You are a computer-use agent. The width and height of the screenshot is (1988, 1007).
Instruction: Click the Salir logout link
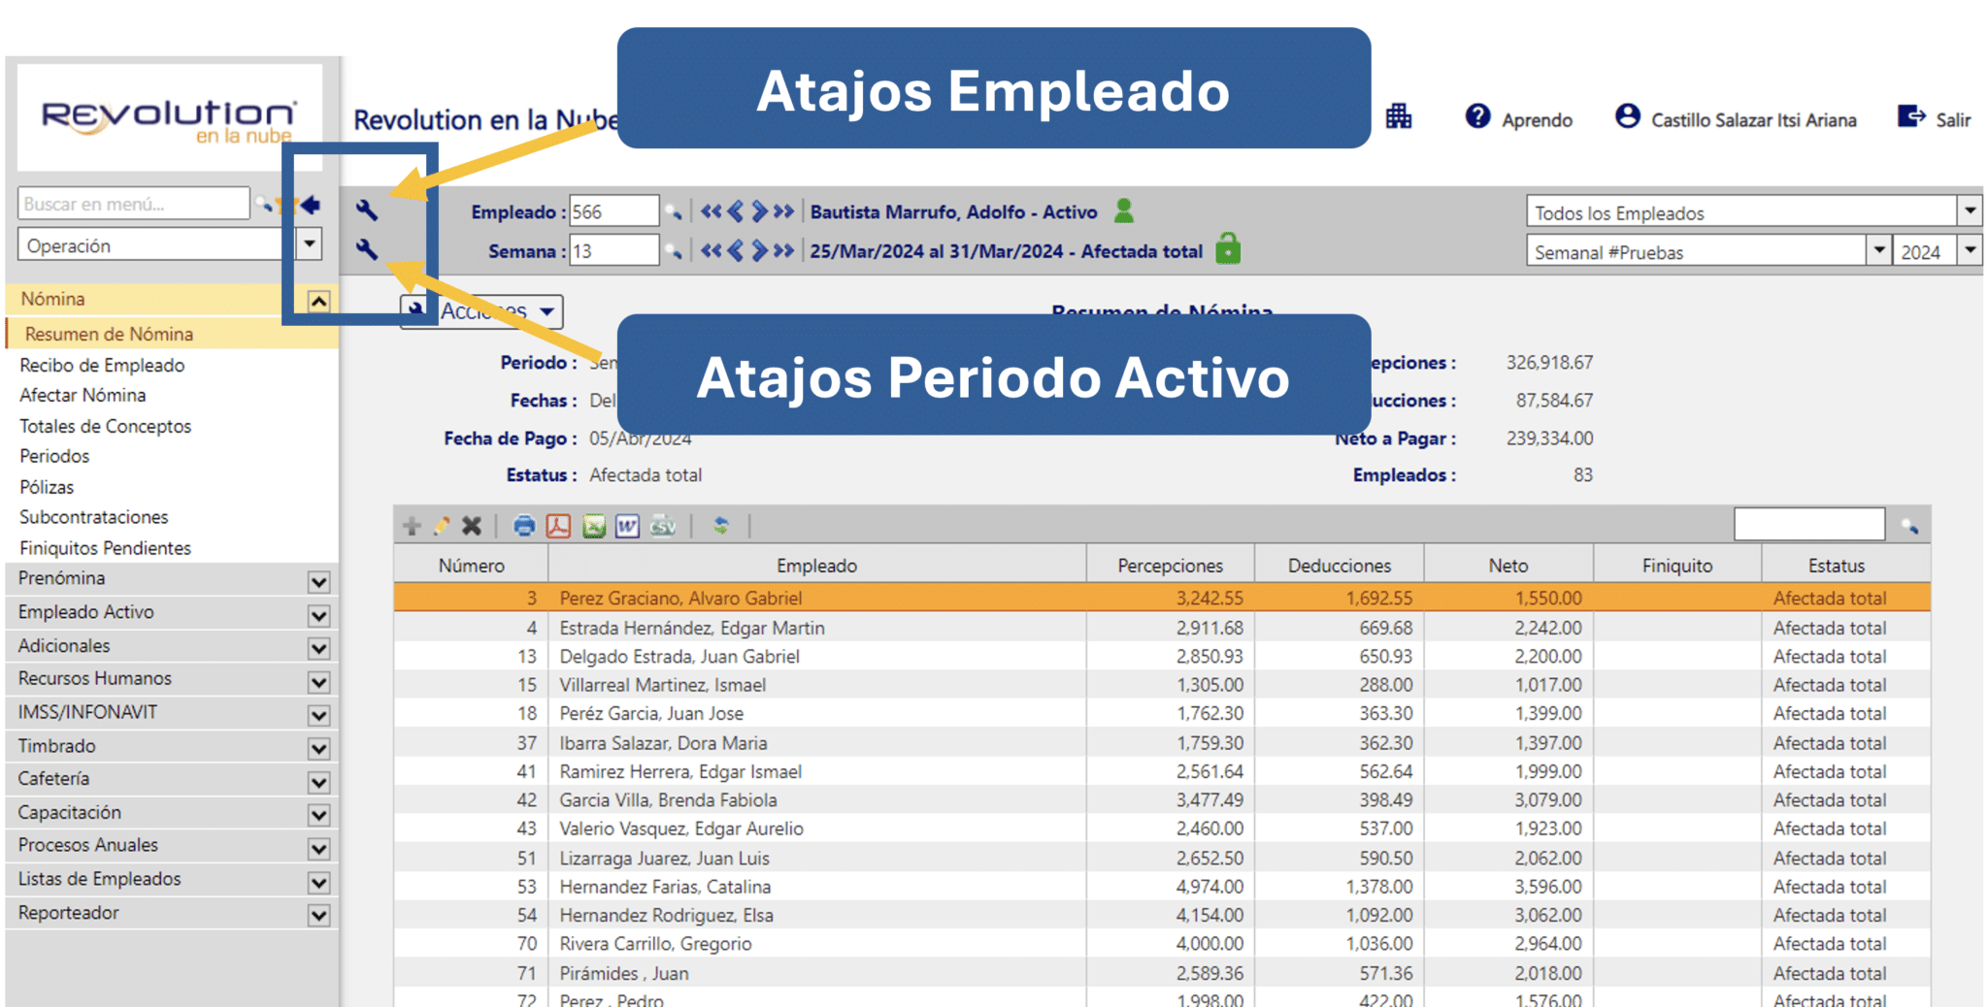point(1934,118)
